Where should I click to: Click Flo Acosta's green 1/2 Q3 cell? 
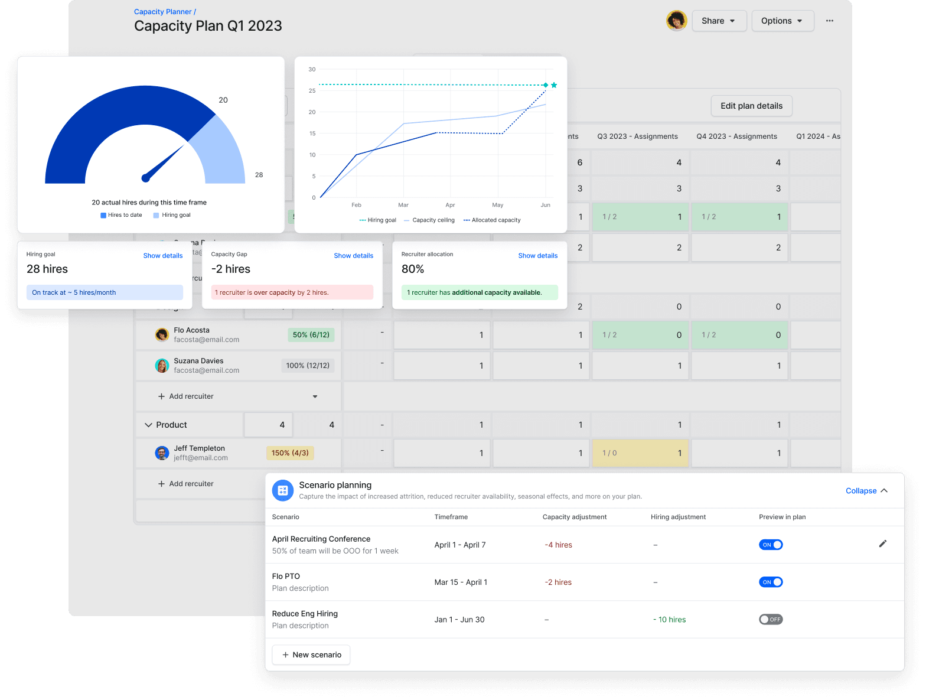click(640, 335)
